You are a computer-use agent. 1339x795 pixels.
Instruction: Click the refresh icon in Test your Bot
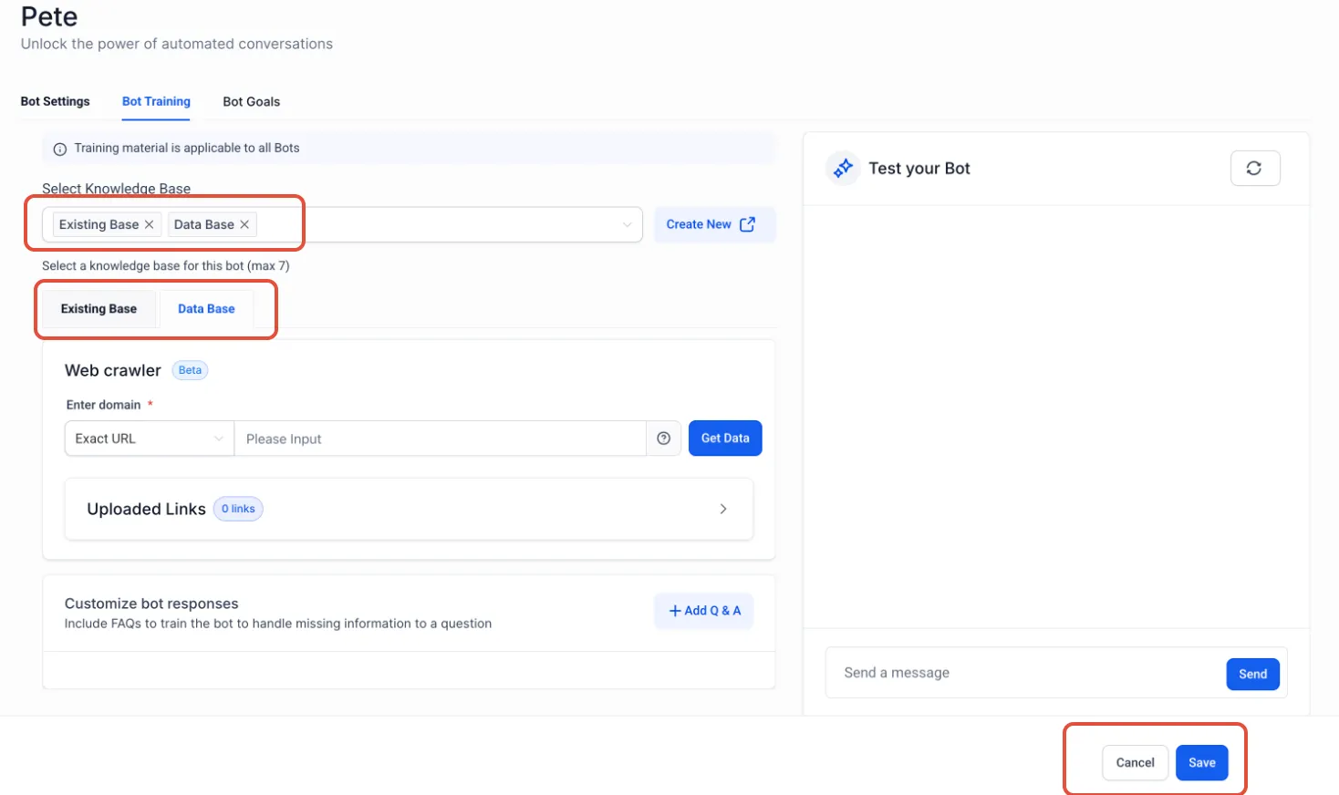point(1254,168)
